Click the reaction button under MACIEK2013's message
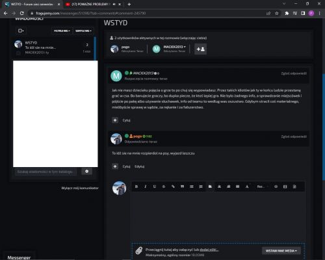This screenshot has height=260, width=325. pos(115,120)
